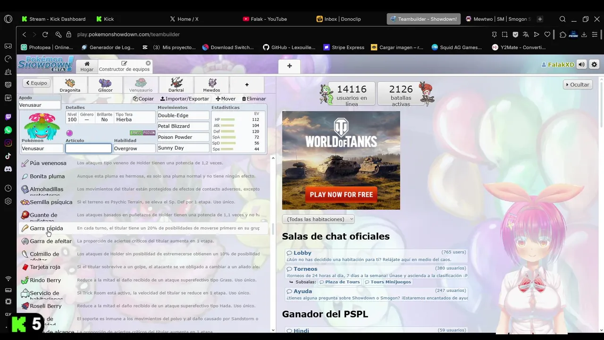604x340 pixels.
Task: Open the Género gender setting
Action: [87, 118]
